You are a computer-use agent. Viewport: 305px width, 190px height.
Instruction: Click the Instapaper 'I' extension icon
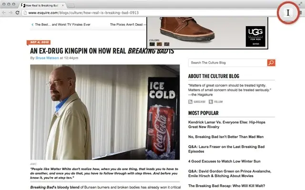point(288,13)
